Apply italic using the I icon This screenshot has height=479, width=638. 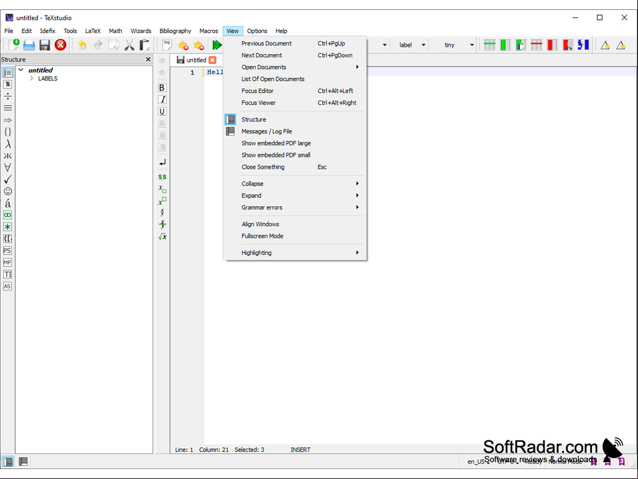[162, 100]
